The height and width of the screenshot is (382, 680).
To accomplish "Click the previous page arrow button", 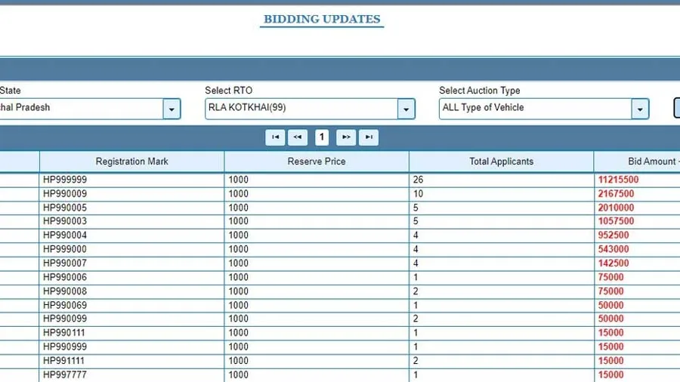I will pos(298,137).
